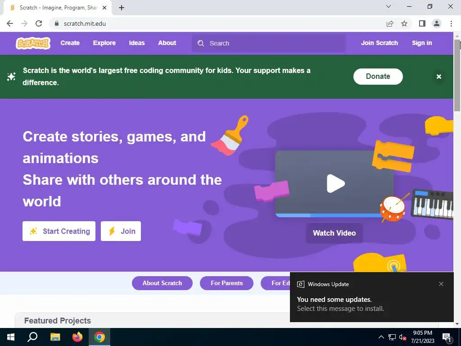Focus the Scratch Search field

269,43
